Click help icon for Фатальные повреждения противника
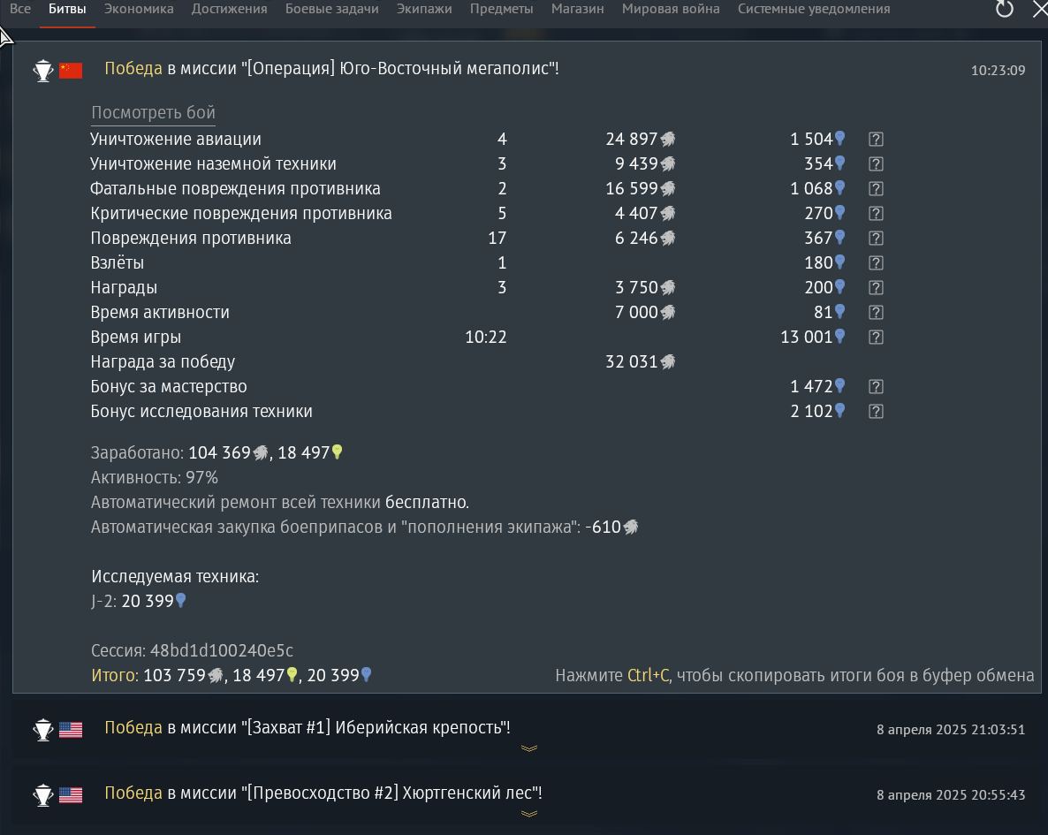Viewport: 1048px width, 835px height. (x=876, y=188)
